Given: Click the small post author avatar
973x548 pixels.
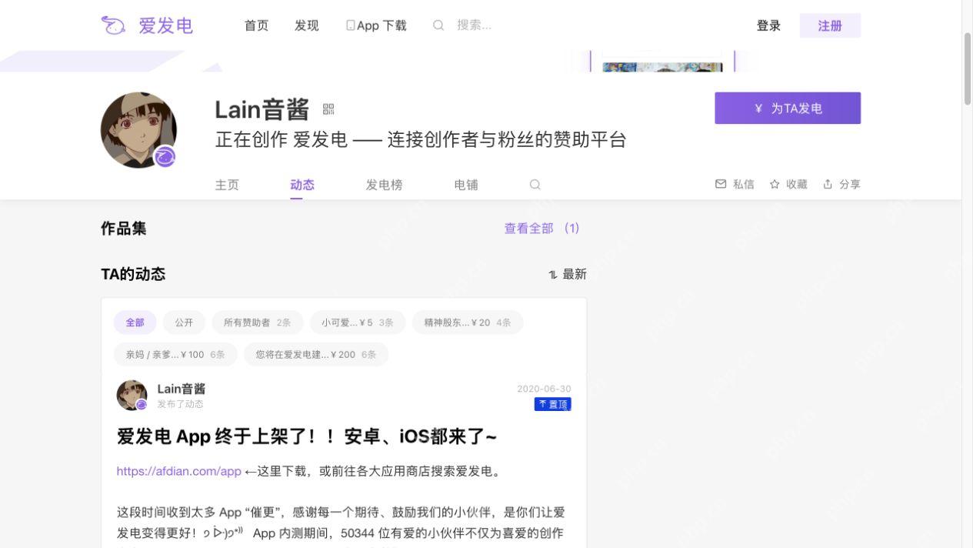Looking at the screenshot, I should point(132,395).
